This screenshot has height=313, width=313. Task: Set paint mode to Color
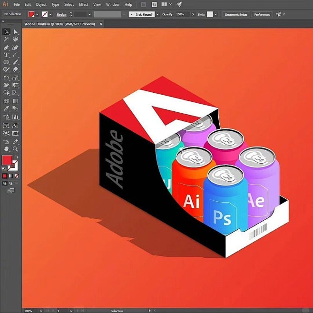[5, 176]
